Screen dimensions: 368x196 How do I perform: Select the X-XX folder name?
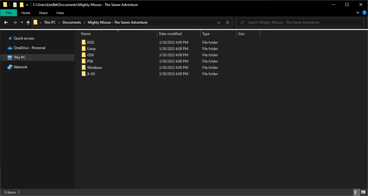point(91,74)
